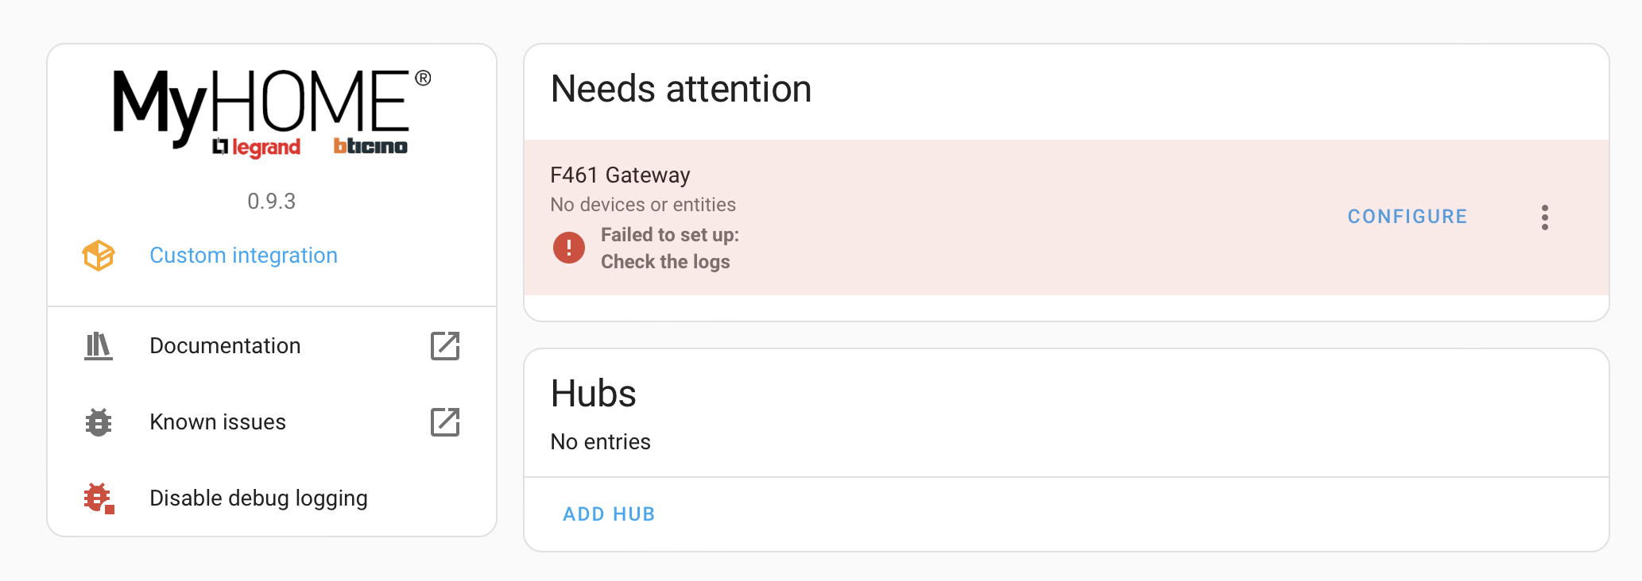The height and width of the screenshot is (581, 1642).
Task: Click the BTicino brand logo
Action: click(370, 146)
